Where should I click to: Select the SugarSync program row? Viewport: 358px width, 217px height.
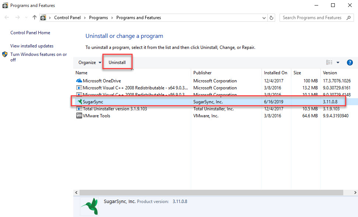[215, 102]
